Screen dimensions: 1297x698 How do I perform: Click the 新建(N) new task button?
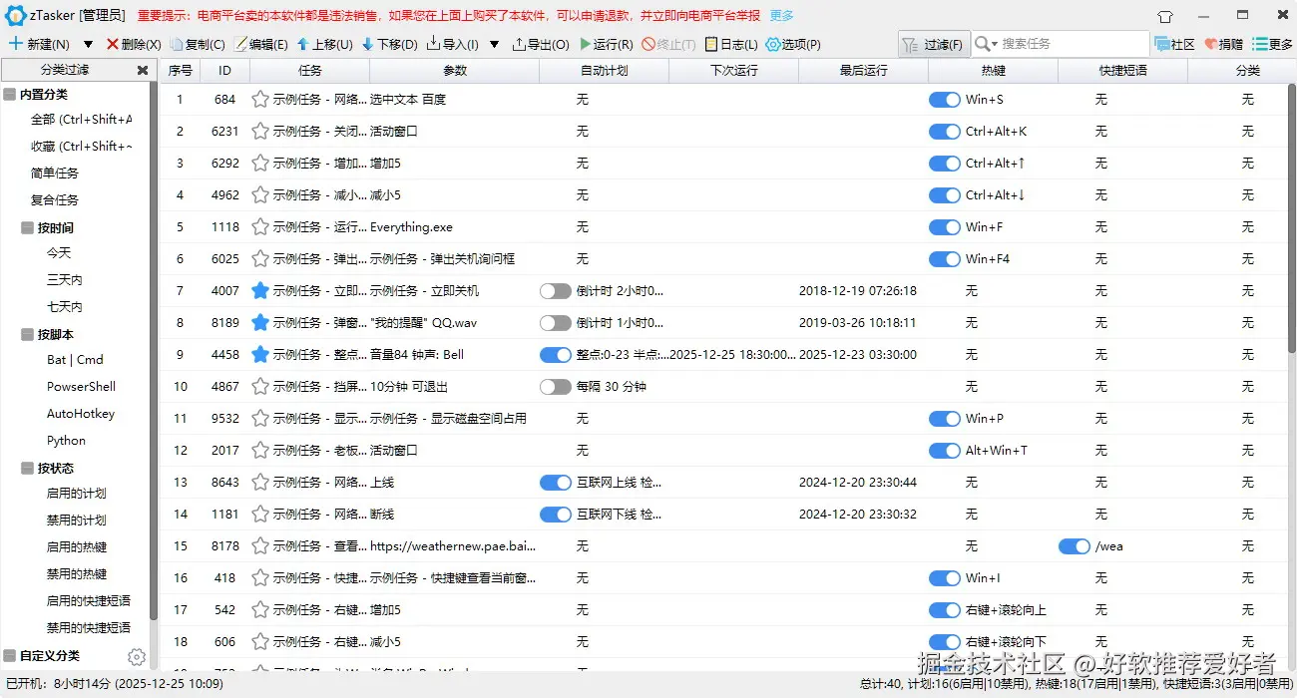click(x=40, y=44)
